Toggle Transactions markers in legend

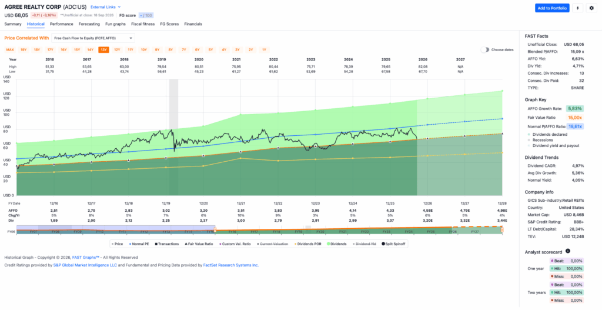168,244
